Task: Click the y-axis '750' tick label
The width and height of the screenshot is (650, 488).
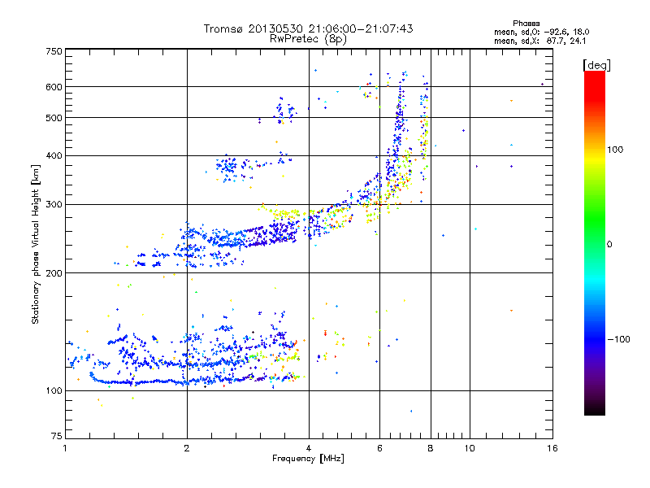Action: coord(54,51)
